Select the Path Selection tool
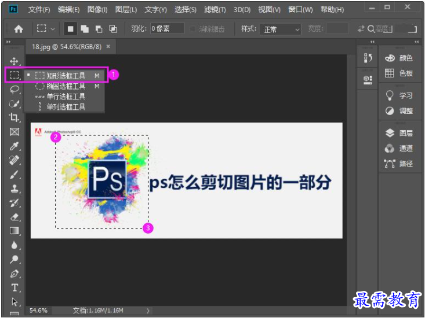This screenshot has height=318, width=425. pyautogui.click(x=14, y=302)
